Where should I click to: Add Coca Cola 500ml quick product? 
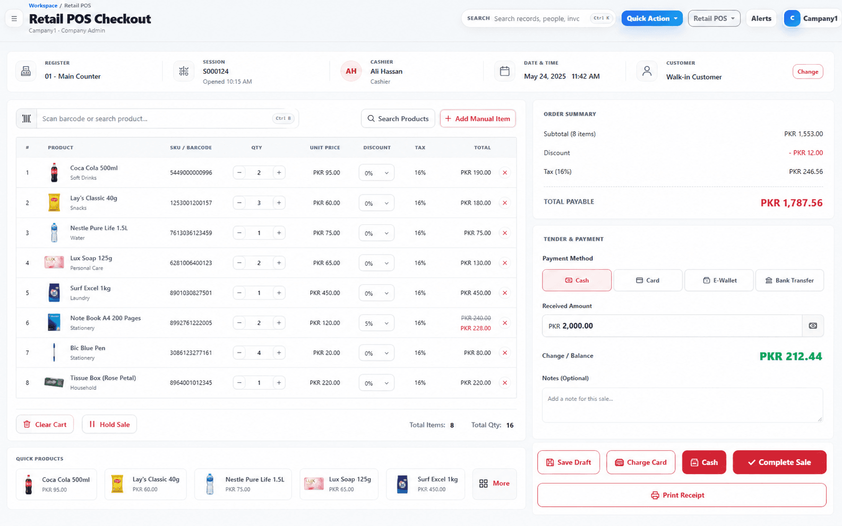(56, 484)
